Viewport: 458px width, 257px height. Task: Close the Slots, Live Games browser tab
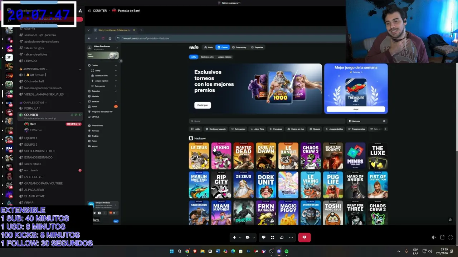point(134,30)
